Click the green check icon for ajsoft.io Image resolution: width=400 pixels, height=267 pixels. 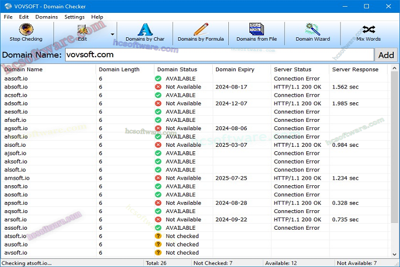tap(158, 153)
